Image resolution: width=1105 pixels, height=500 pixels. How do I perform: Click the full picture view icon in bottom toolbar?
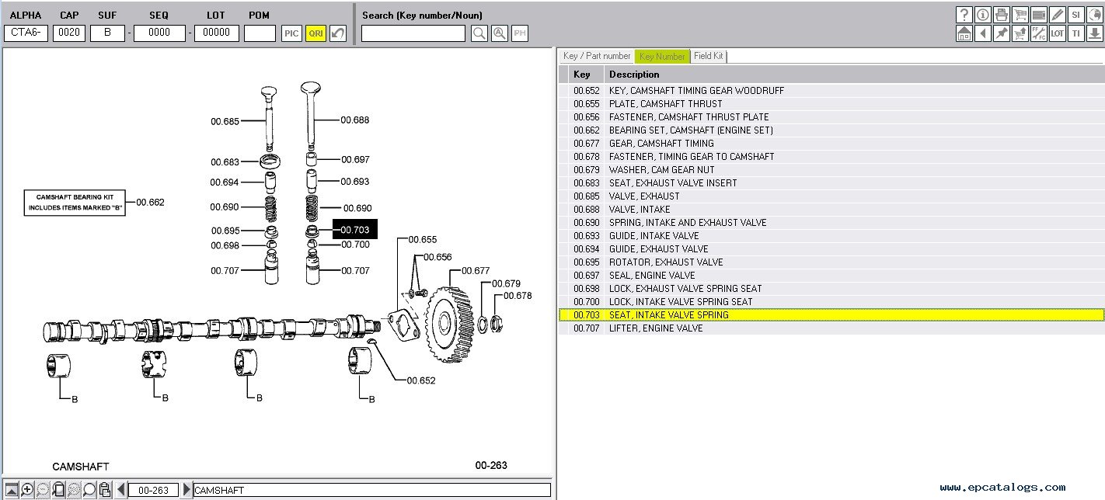[12, 490]
